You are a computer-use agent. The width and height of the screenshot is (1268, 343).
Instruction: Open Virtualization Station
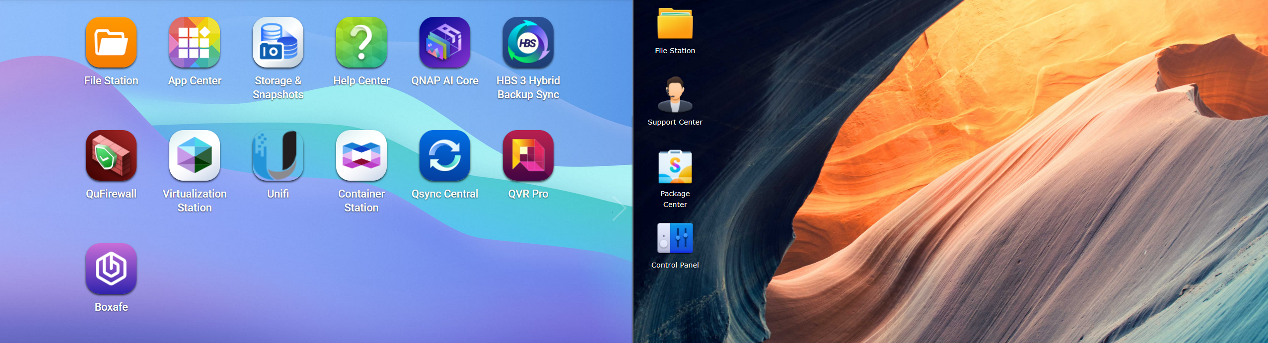click(x=195, y=155)
